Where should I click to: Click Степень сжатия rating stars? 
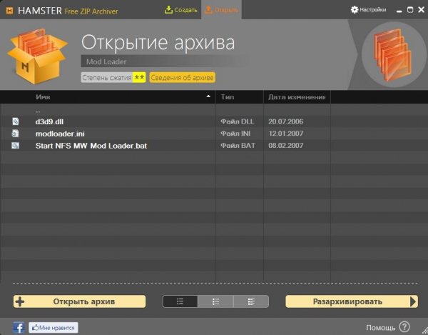click(139, 77)
